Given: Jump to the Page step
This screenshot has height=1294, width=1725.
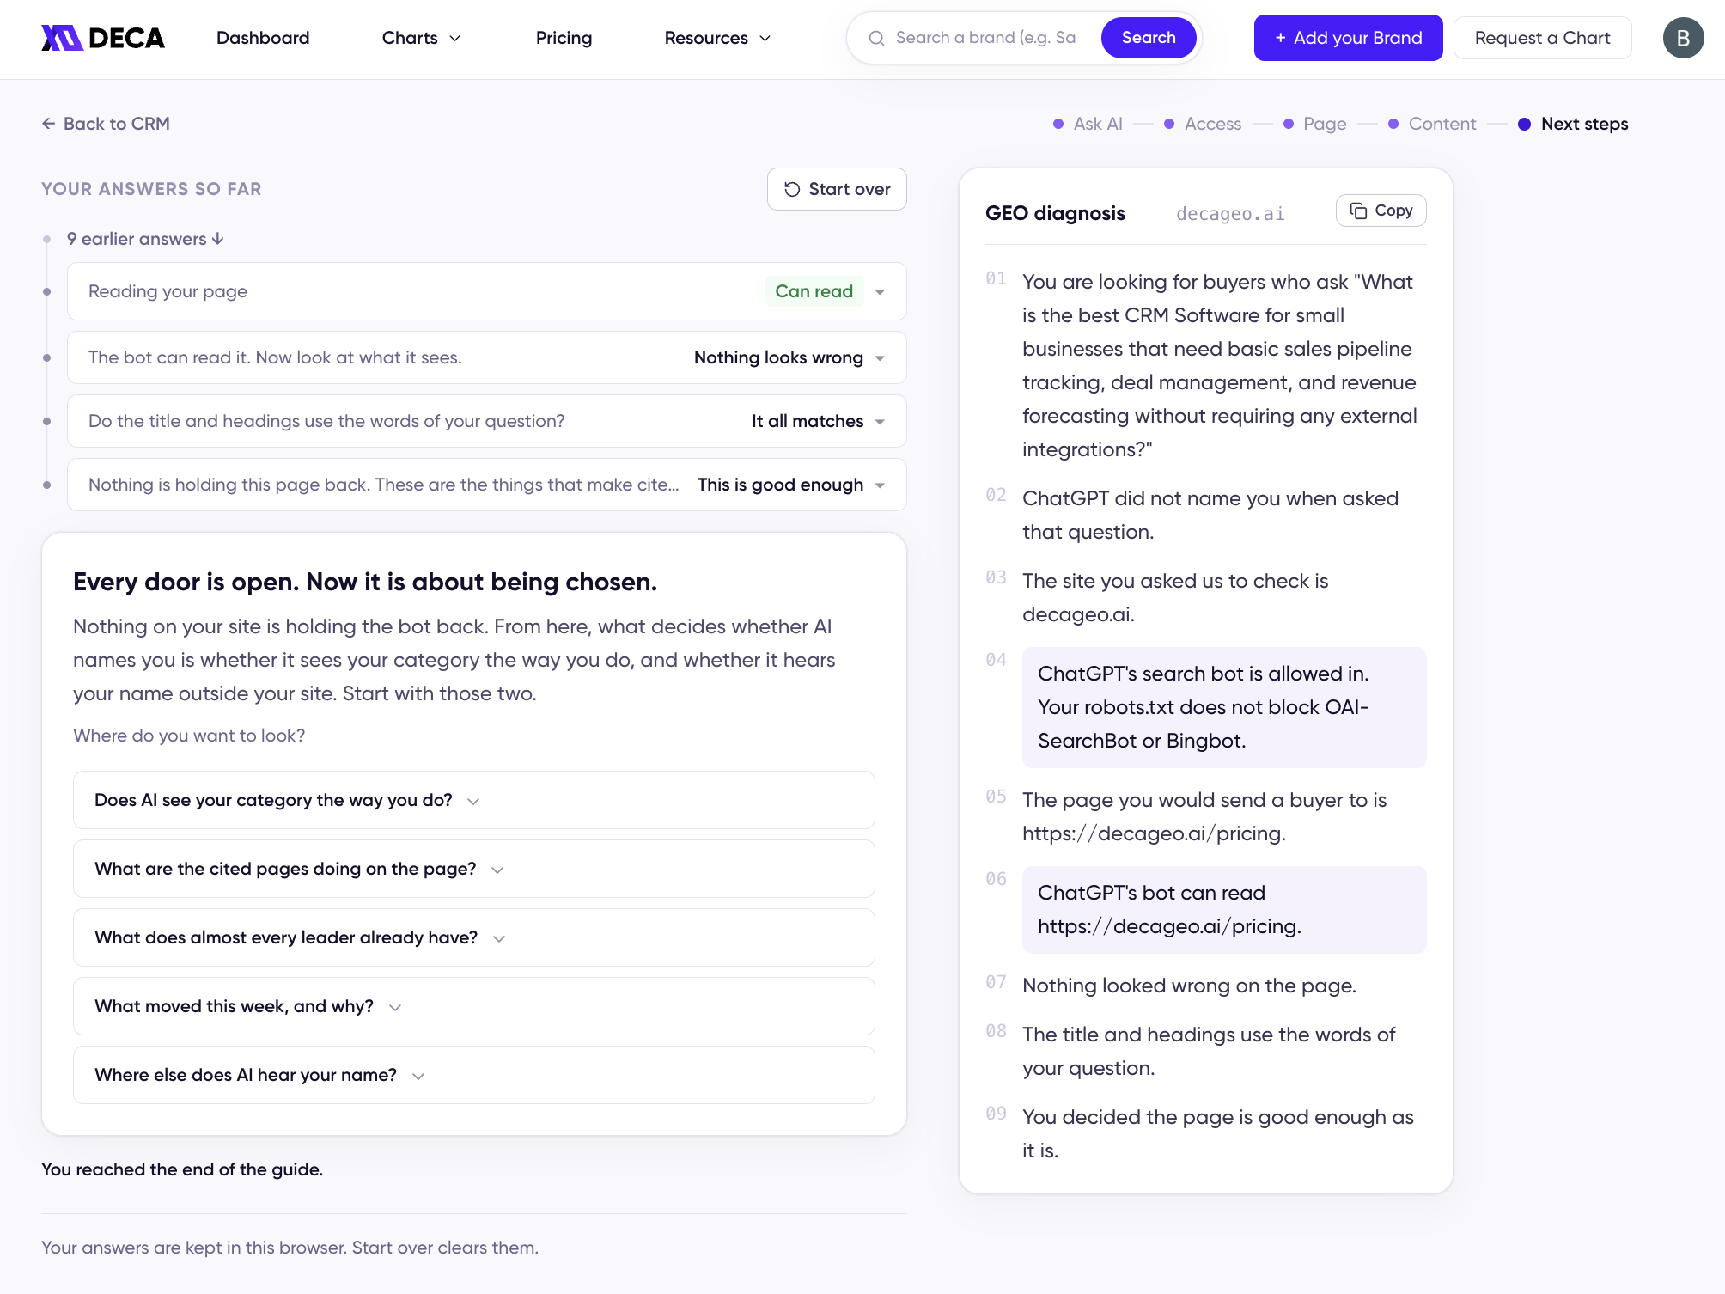Looking at the screenshot, I should tap(1314, 124).
